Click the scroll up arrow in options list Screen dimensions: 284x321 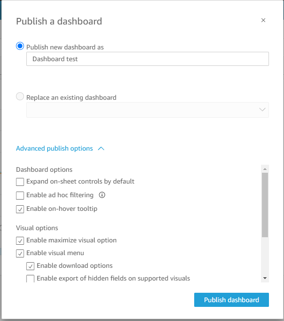click(265, 169)
